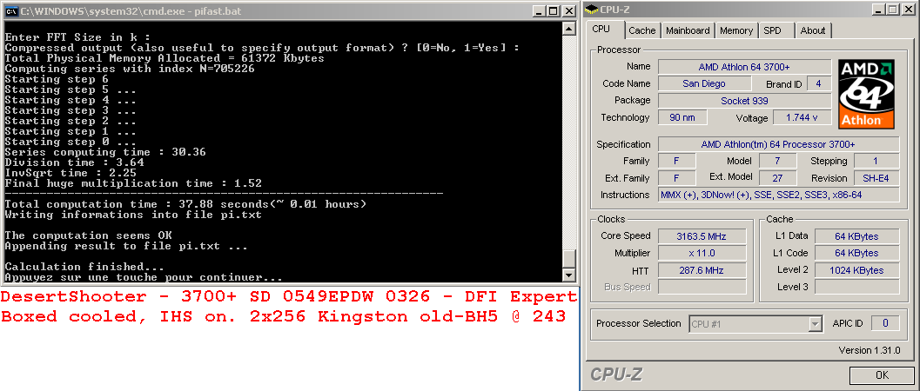Click the 'Series computing time : 30.36' line
Image resolution: width=920 pixels, height=391 pixels.
coord(105,152)
